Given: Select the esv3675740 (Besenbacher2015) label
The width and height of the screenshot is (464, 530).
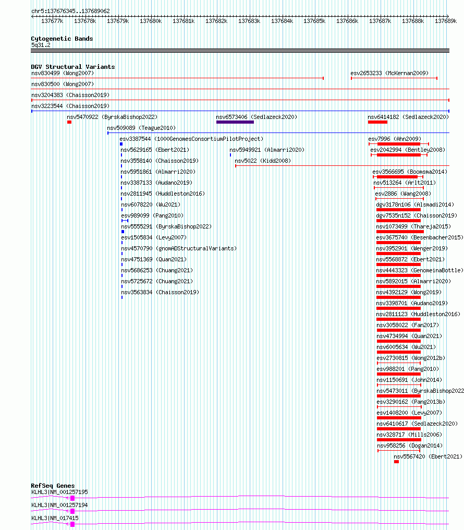Looking at the screenshot, I should tap(420, 237).
